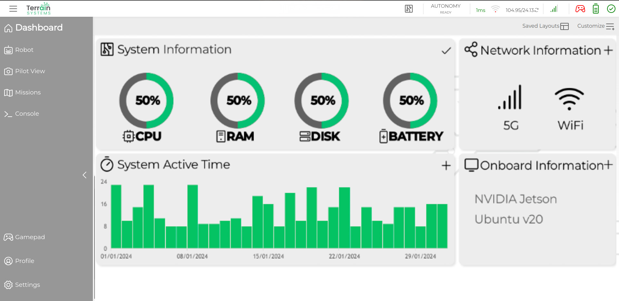This screenshot has width=619, height=301.
Task: Click the CPU usage gauge
Action: tap(146, 101)
